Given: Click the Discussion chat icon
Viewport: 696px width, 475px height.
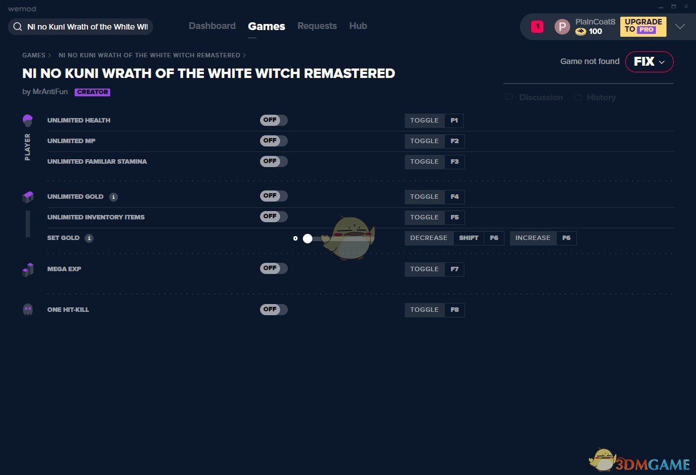Looking at the screenshot, I should (509, 97).
